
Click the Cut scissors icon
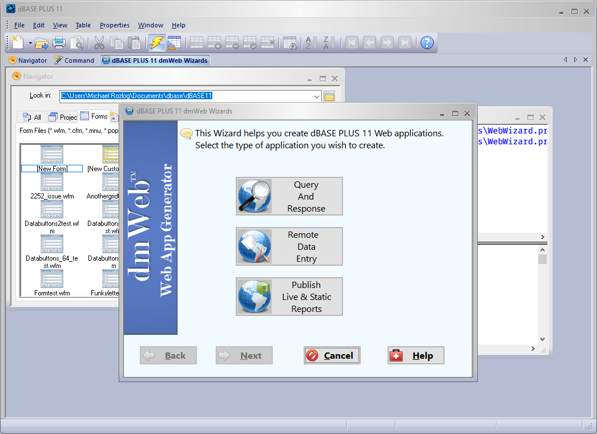point(99,43)
